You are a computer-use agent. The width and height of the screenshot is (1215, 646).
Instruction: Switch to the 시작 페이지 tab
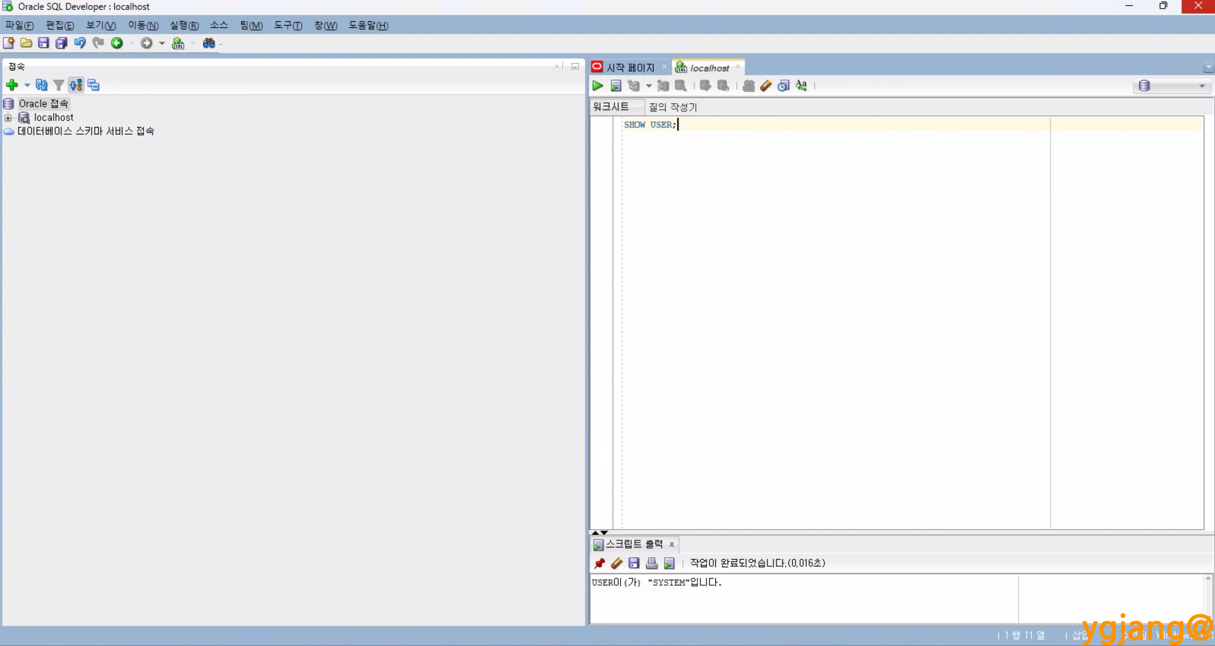(x=630, y=68)
